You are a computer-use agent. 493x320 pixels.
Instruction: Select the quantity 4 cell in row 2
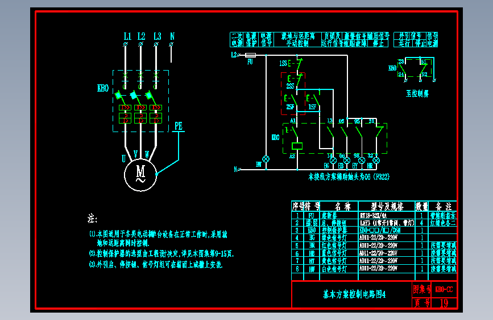tap(421, 223)
